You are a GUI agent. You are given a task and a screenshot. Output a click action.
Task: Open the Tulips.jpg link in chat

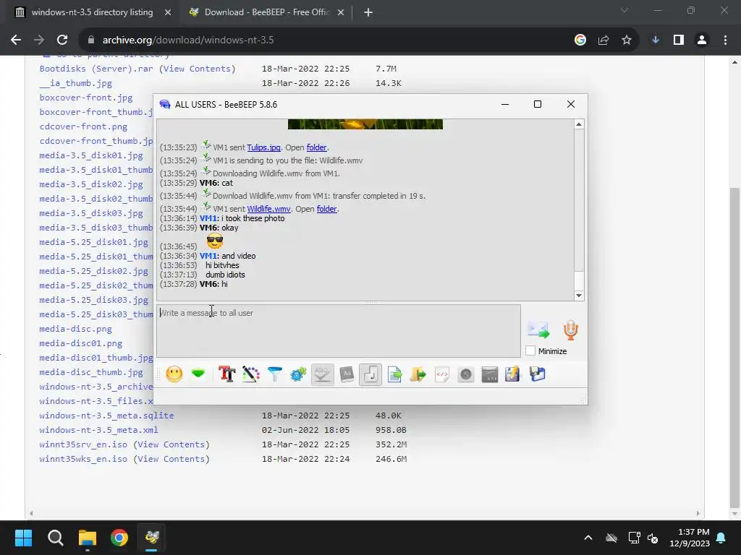263,147
